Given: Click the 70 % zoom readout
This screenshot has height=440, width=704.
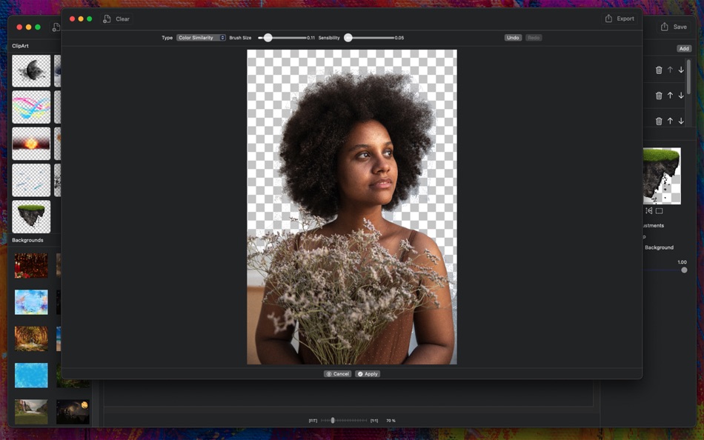Looking at the screenshot, I should (x=391, y=421).
